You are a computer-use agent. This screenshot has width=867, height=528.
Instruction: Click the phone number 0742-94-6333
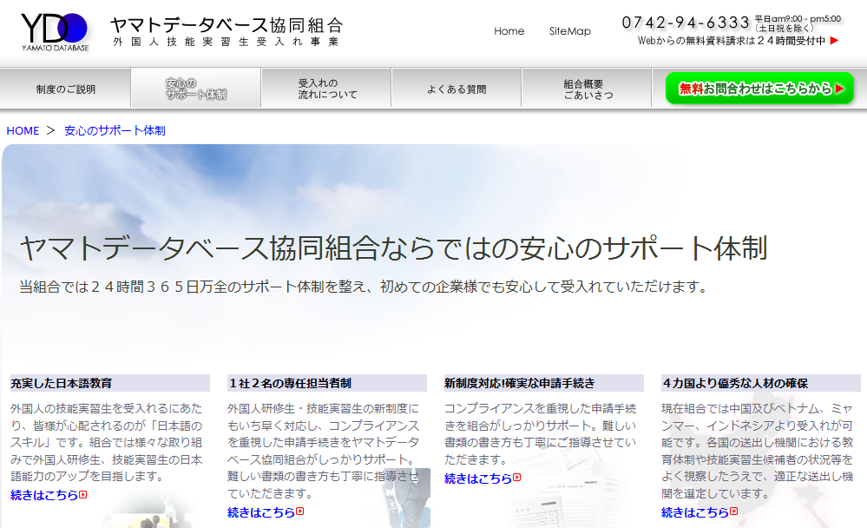coord(685,22)
